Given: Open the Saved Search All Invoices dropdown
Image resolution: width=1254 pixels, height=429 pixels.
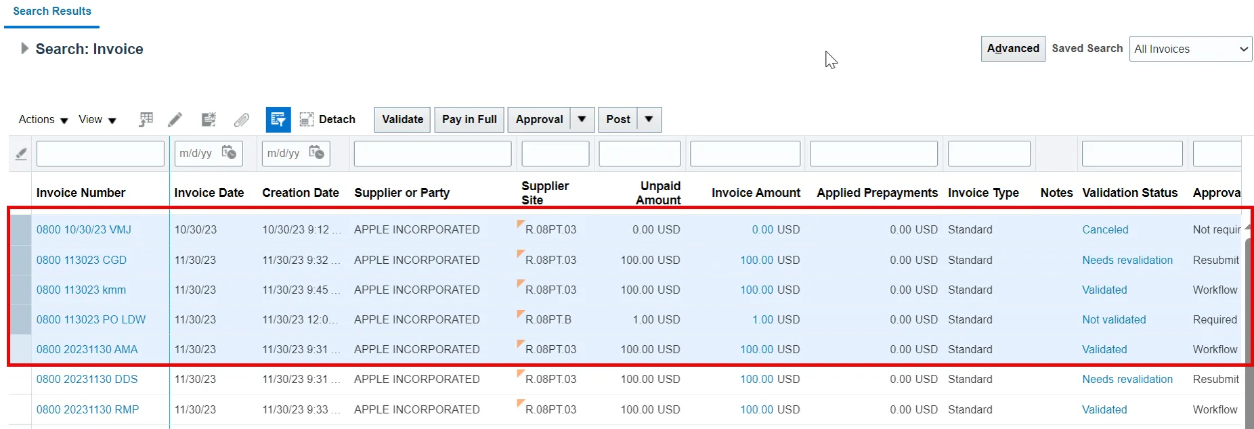Looking at the screenshot, I should [1190, 49].
